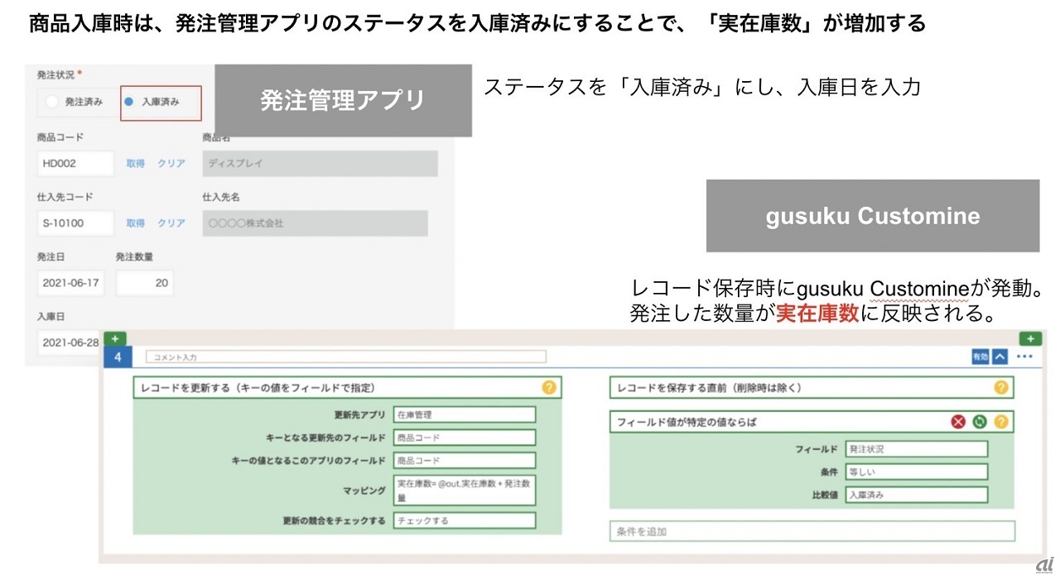Click キーとなる更新先のフィールド value 商品コード

[465, 438]
